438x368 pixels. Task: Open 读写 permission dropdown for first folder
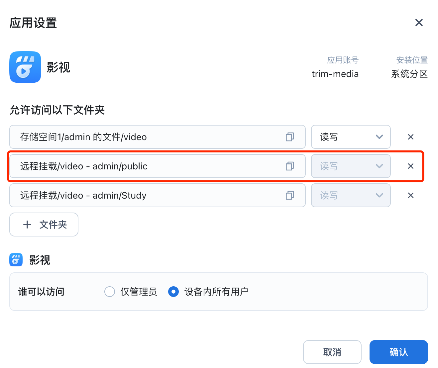[351, 137]
